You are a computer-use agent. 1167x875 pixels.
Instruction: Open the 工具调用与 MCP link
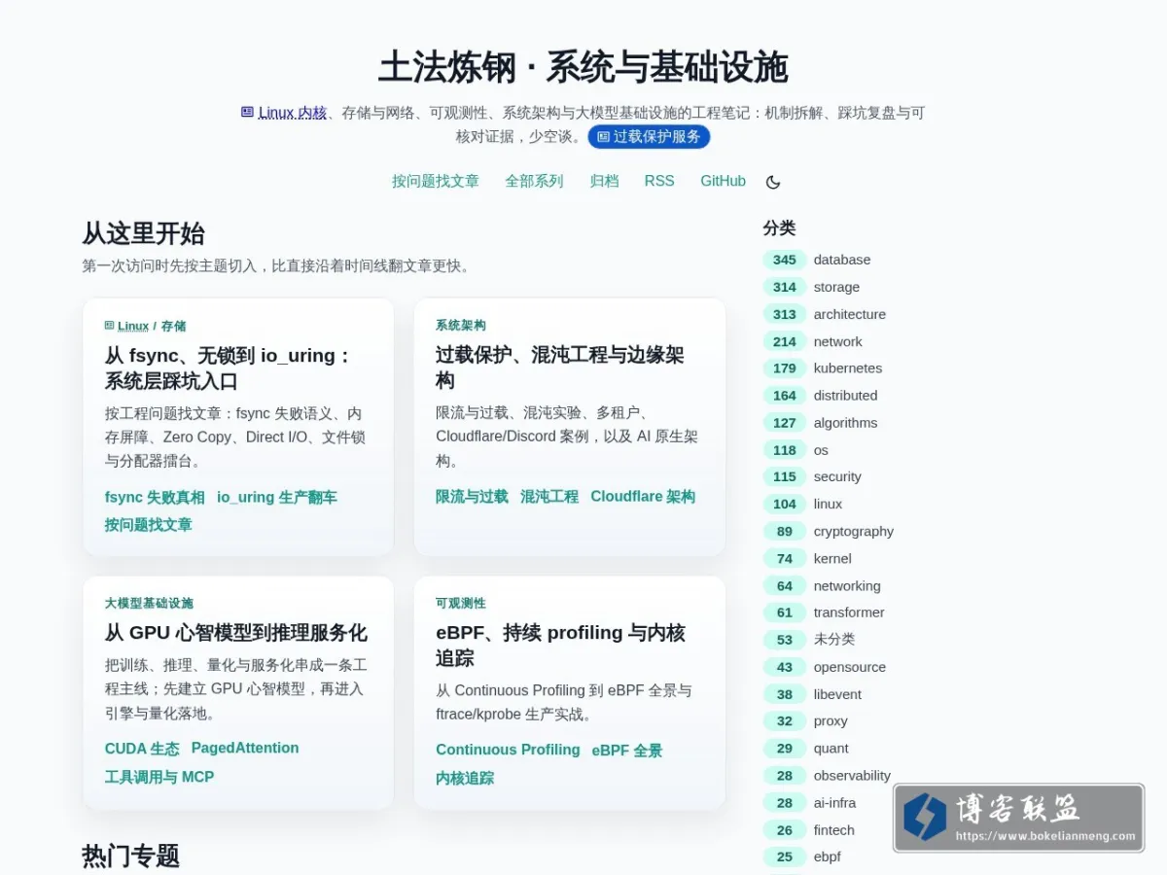coord(159,777)
